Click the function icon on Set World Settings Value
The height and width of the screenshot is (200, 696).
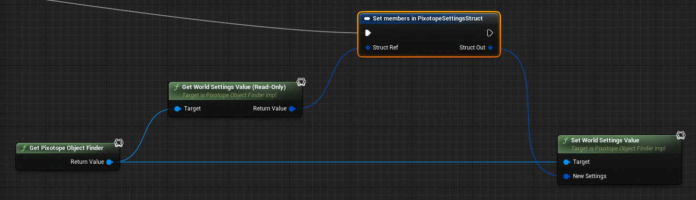click(x=565, y=140)
